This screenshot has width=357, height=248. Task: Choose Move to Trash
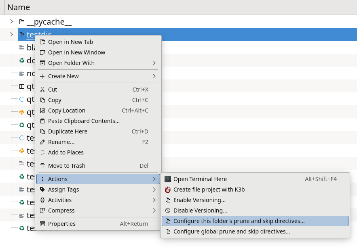pyautogui.click(x=98, y=166)
